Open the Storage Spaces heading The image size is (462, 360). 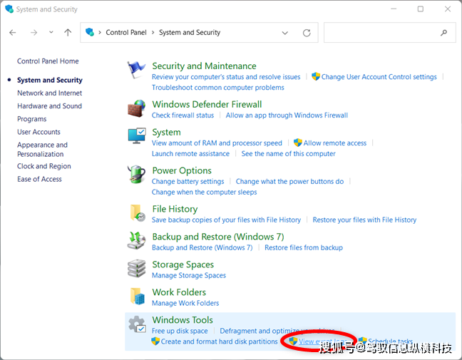tap(183, 264)
